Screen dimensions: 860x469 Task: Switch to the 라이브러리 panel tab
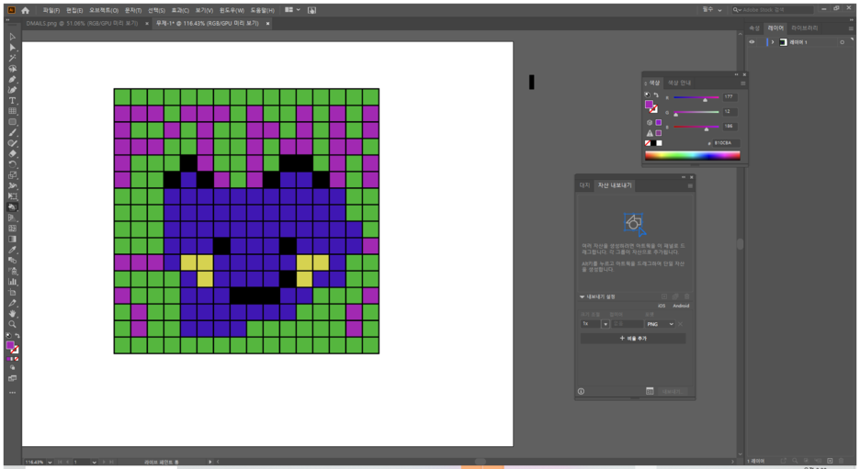(804, 28)
